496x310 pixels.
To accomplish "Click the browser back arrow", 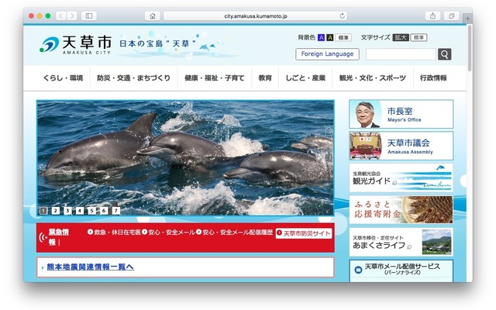I will [x=60, y=15].
